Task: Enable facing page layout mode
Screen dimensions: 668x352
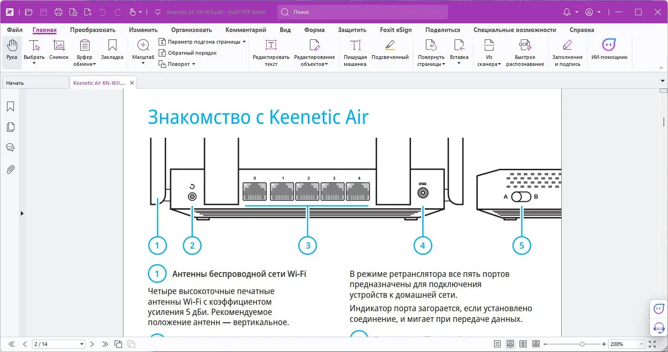Action: pyautogui.click(x=523, y=344)
